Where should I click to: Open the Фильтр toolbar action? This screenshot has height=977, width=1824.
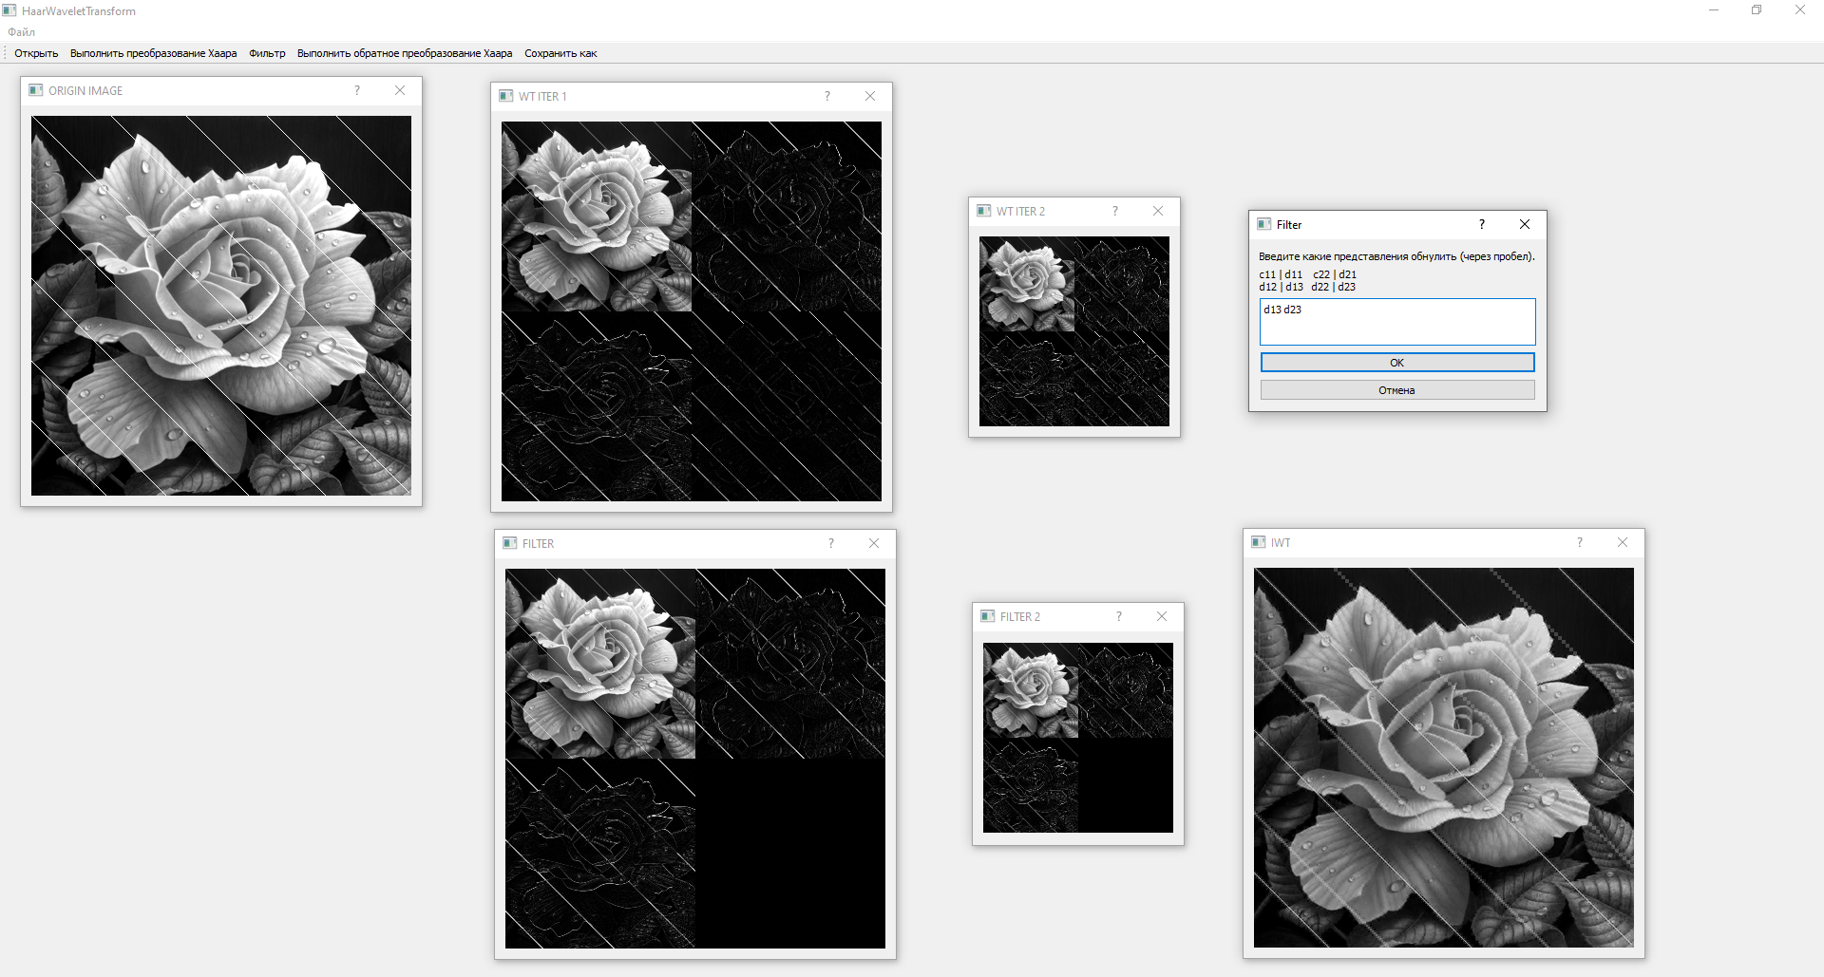click(267, 53)
